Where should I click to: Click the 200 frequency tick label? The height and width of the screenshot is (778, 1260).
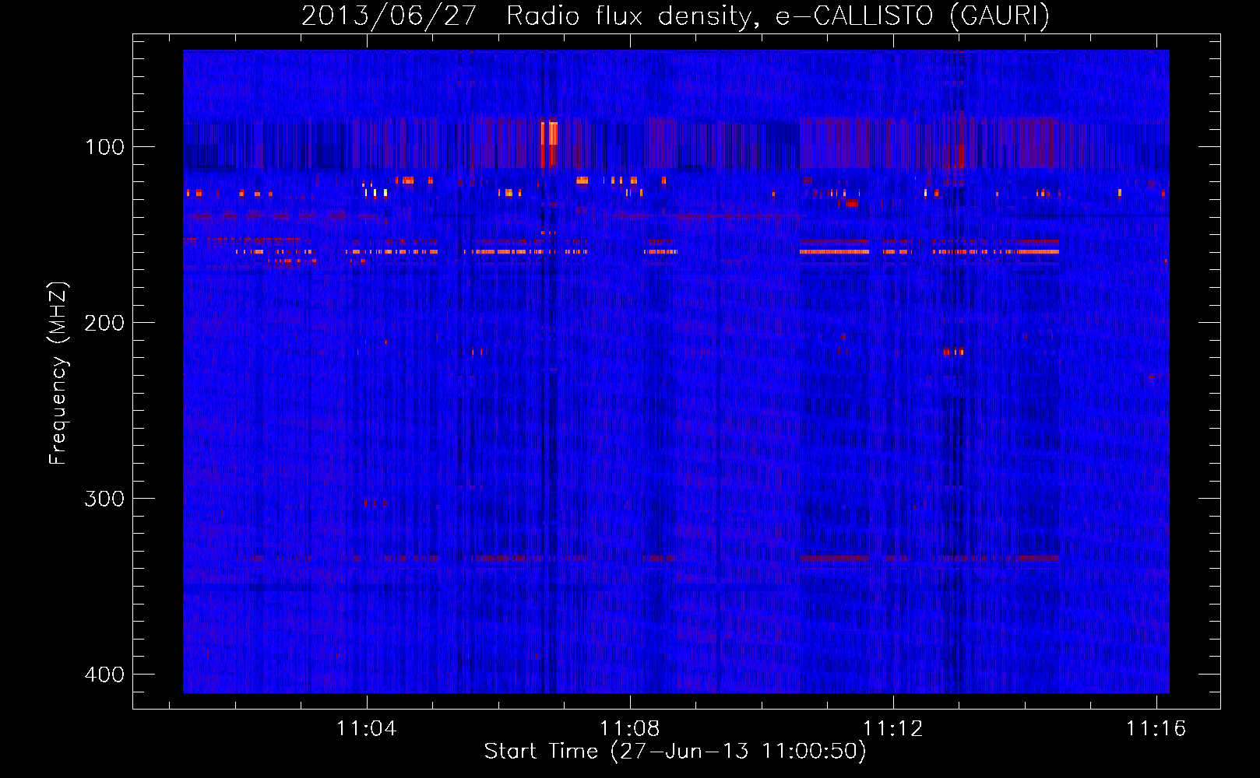point(104,323)
